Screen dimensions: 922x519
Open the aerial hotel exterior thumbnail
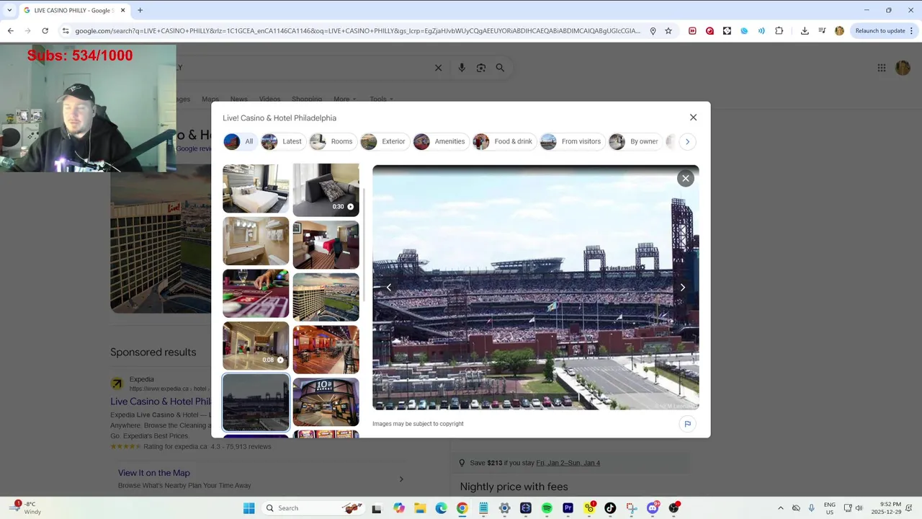coord(326,296)
